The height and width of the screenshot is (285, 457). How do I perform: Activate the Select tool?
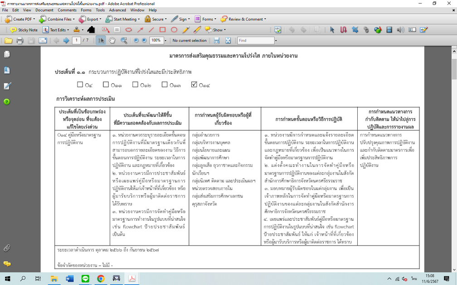(x=101, y=40)
